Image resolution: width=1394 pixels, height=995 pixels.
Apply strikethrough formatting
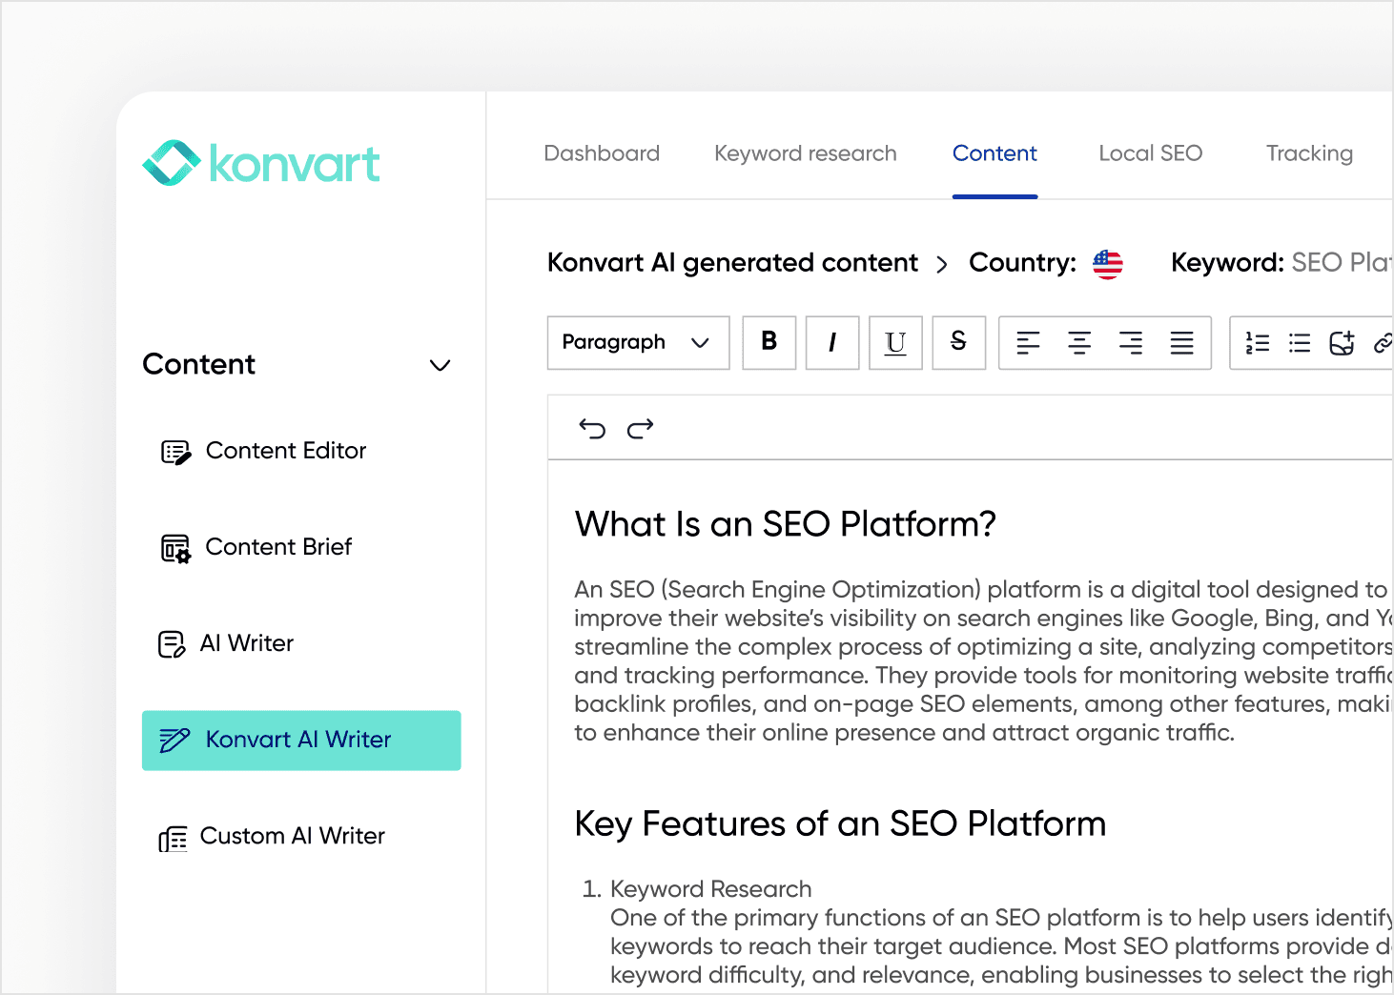pos(958,342)
